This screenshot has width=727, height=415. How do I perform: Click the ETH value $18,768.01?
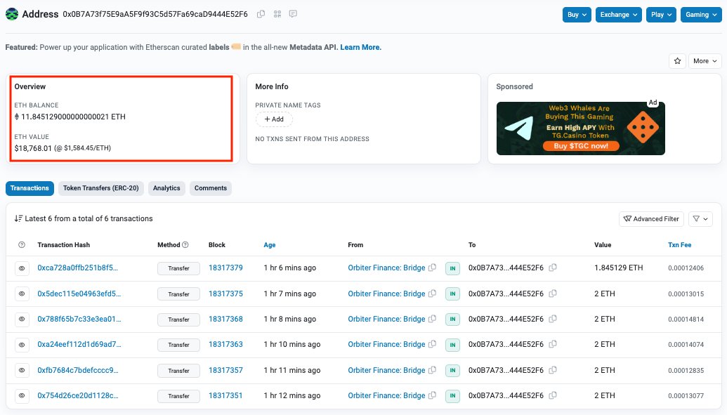click(33, 148)
